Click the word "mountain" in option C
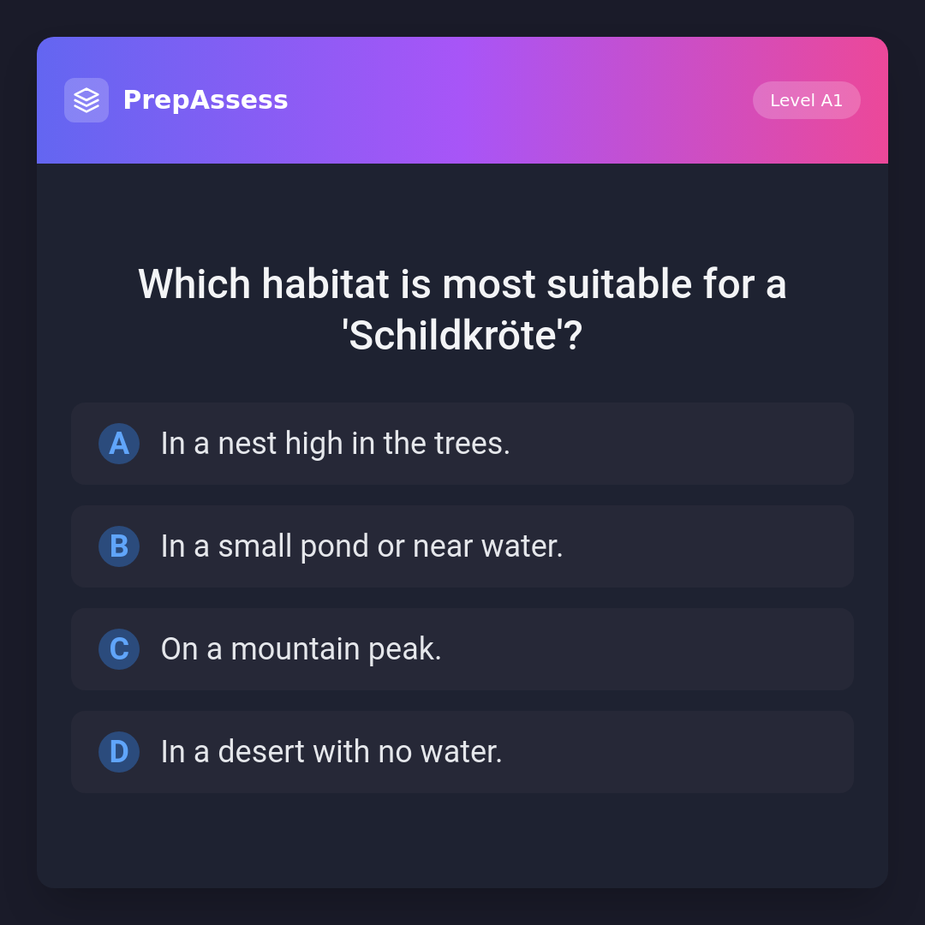Image resolution: width=925 pixels, height=925 pixels. pyautogui.click(x=295, y=649)
